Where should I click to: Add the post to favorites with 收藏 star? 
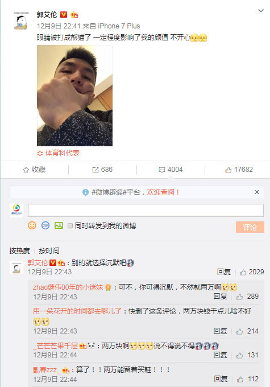[34, 170]
